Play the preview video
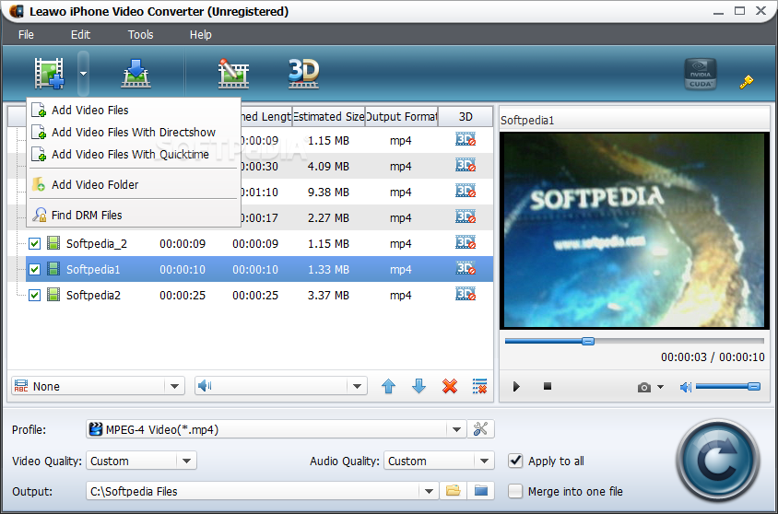 pyautogui.click(x=516, y=386)
